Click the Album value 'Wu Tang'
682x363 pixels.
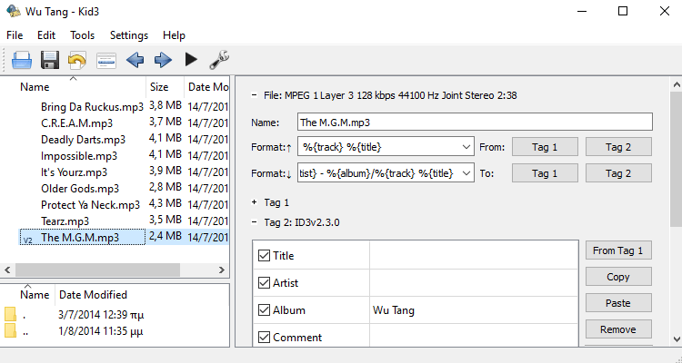[x=394, y=310]
